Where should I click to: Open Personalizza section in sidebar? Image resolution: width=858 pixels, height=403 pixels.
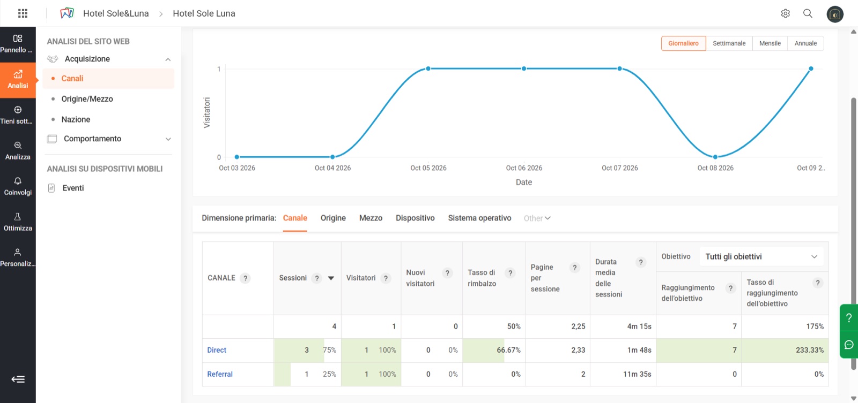(x=18, y=258)
